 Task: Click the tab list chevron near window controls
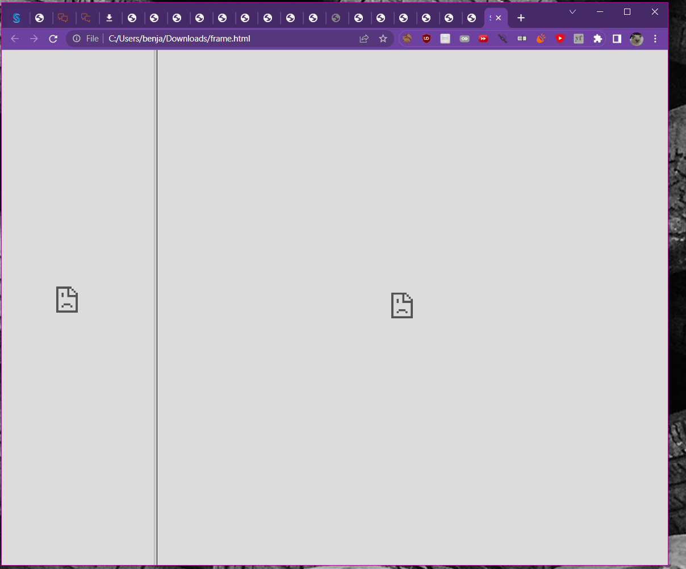click(572, 11)
